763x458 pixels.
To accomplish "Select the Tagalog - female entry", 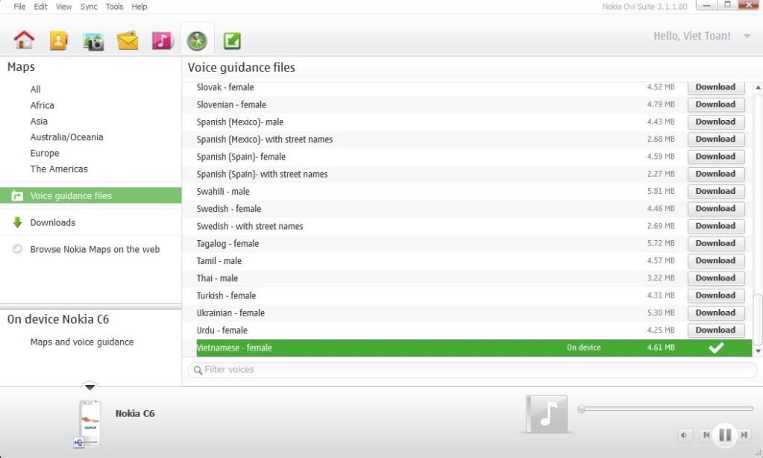I will [227, 243].
